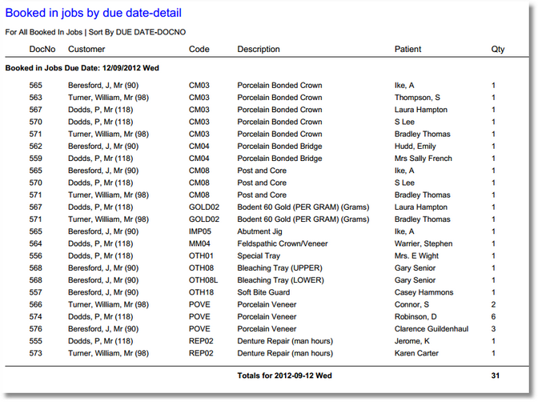The width and height of the screenshot is (538, 402).
Task: Select patient 'Thompson, S'
Action: (417, 98)
